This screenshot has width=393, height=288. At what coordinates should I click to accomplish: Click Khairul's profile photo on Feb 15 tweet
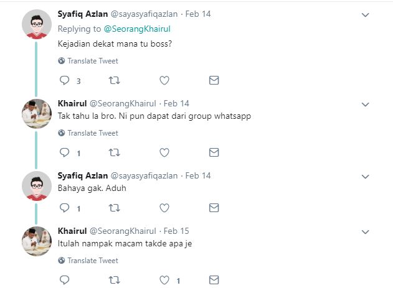pyautogui.click(x=37, y=241)
